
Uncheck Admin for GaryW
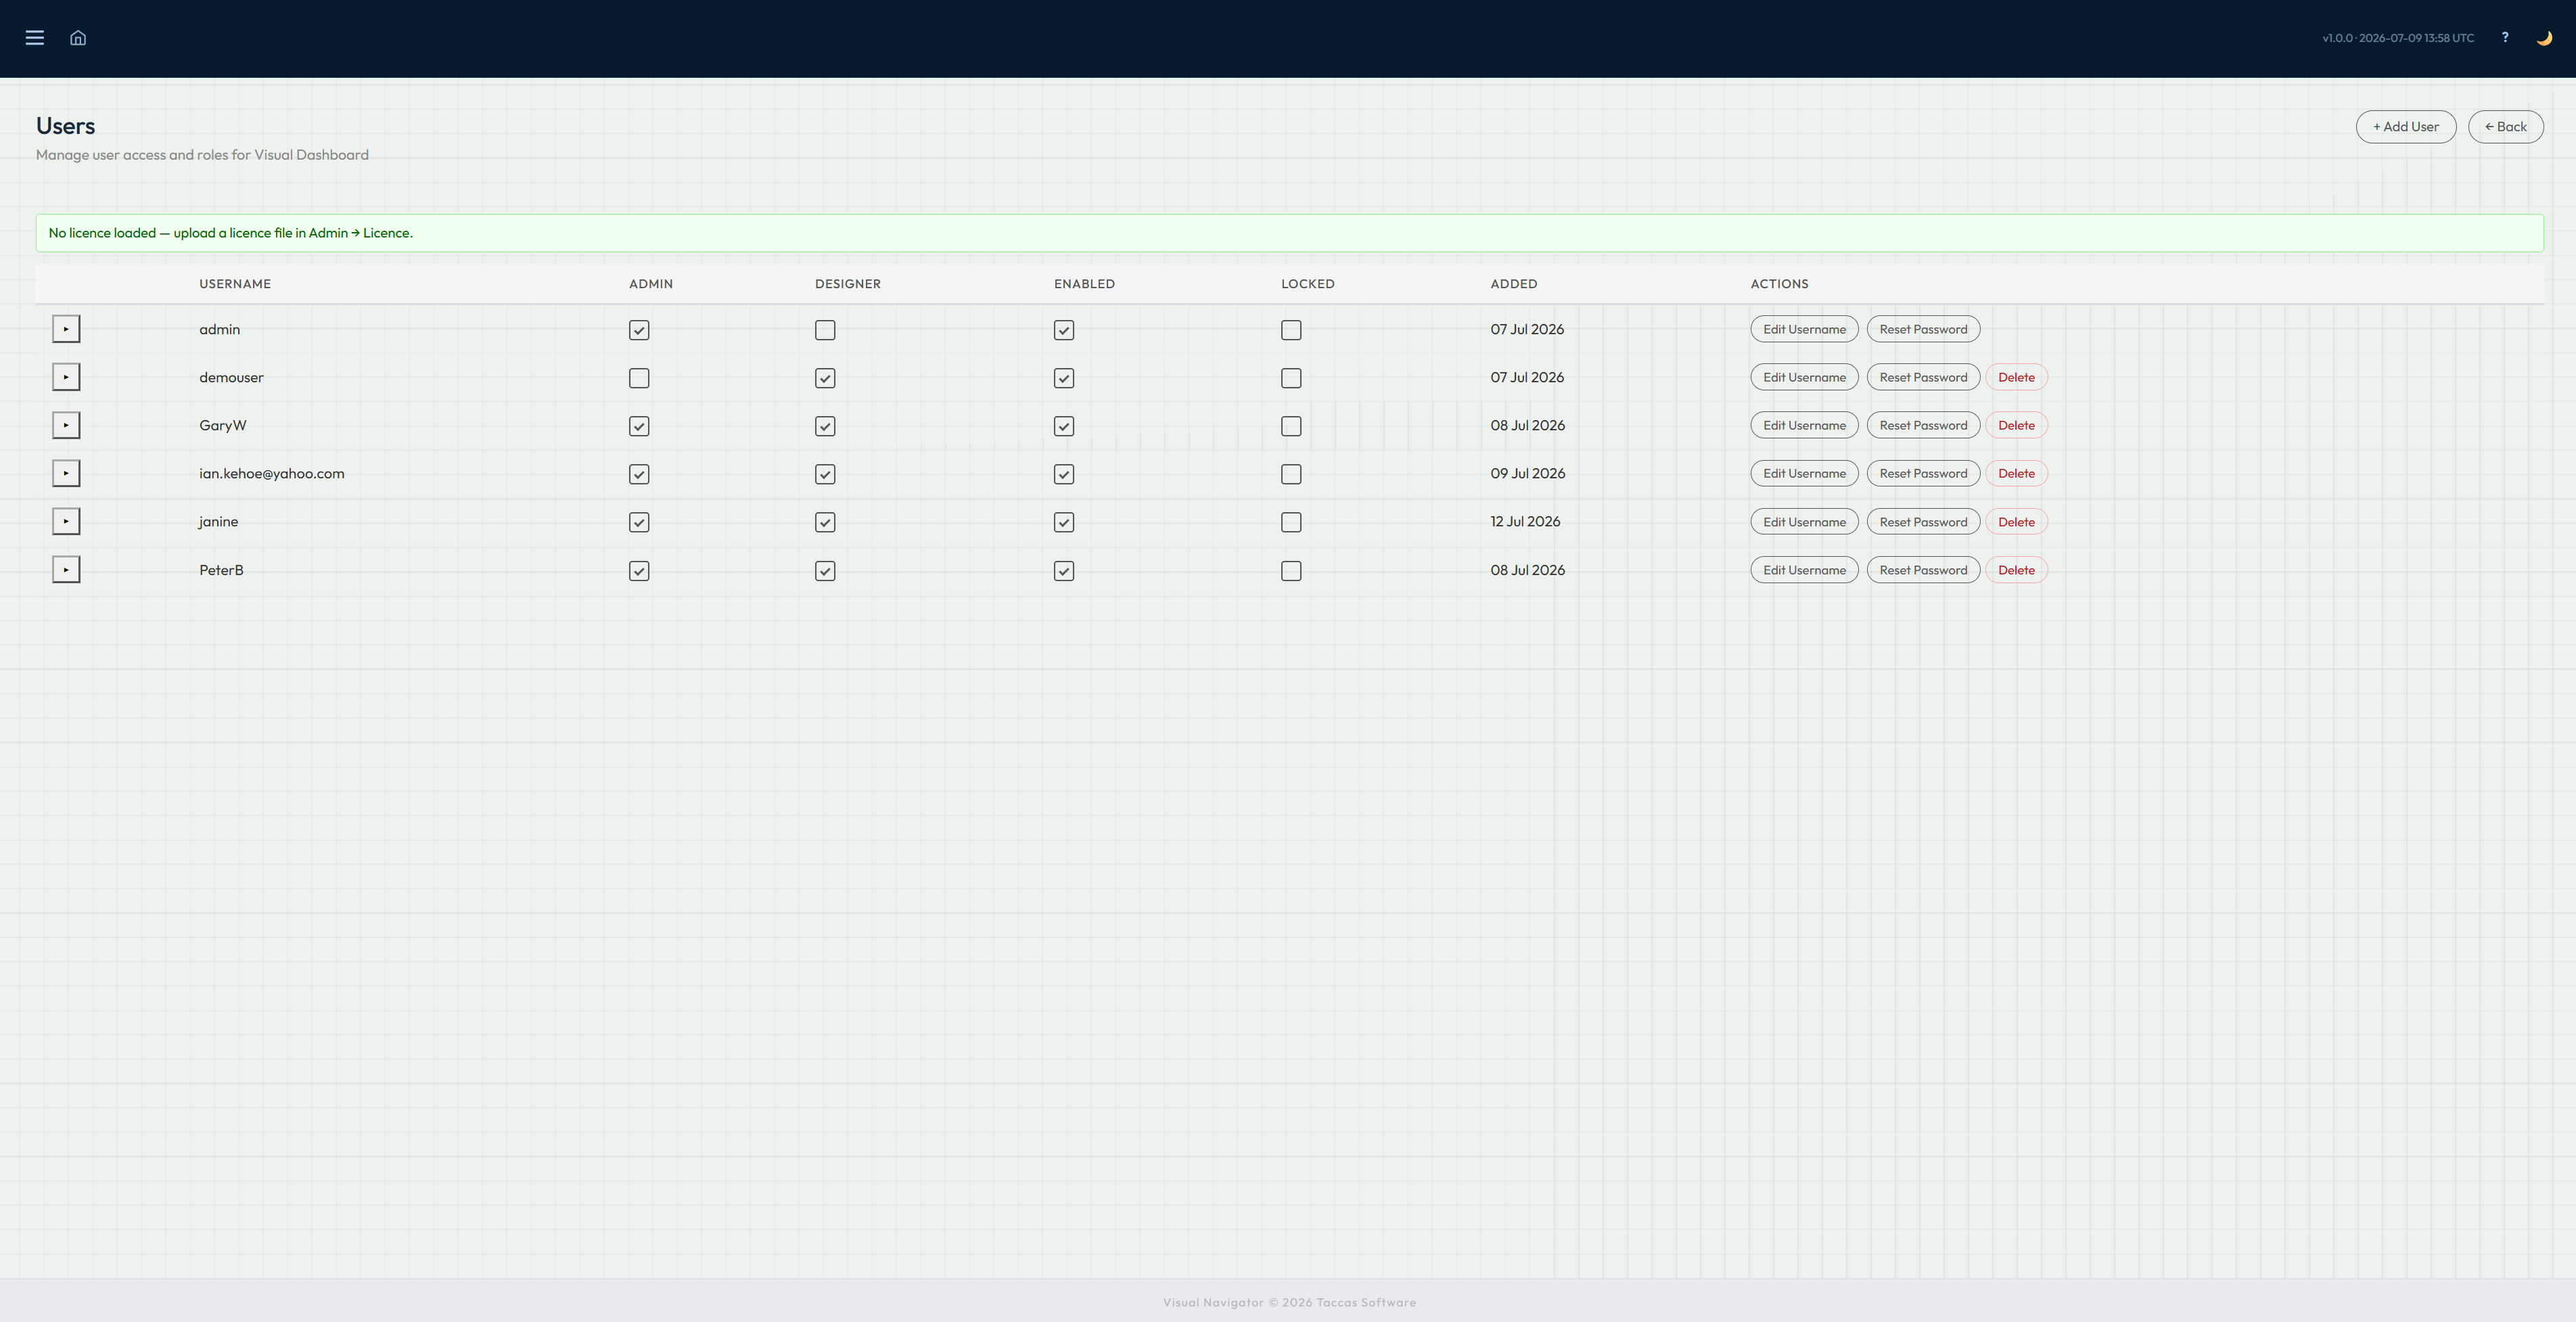coord(639,426)
